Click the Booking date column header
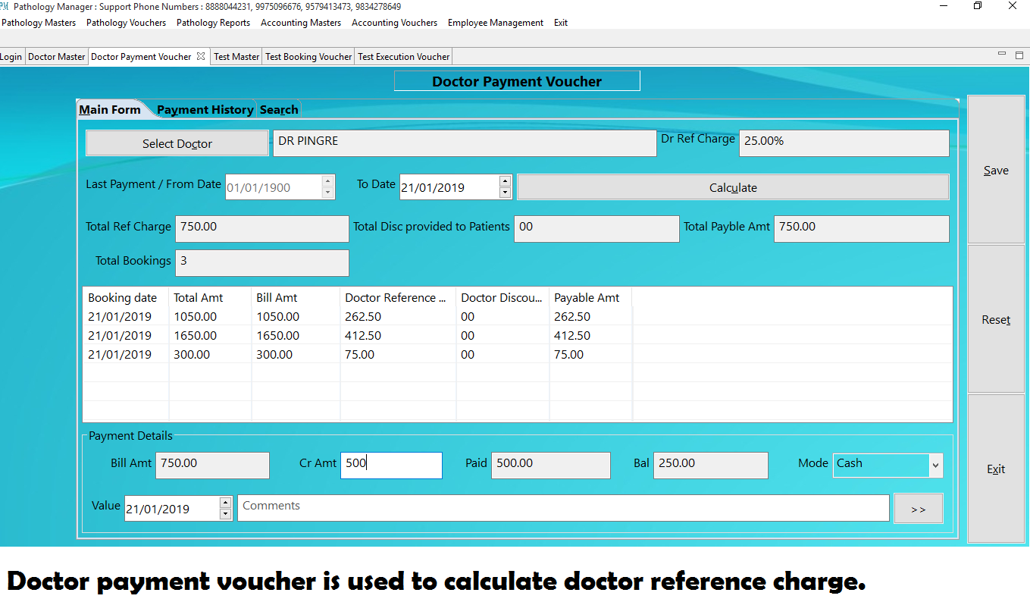1030x602 pixels. (126, 298)
